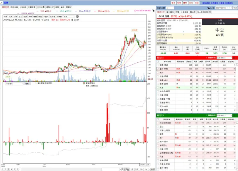The height and width of the screenshot is (171, 238).
Task: Set chart range to 1年
Action: pos(141,169)
